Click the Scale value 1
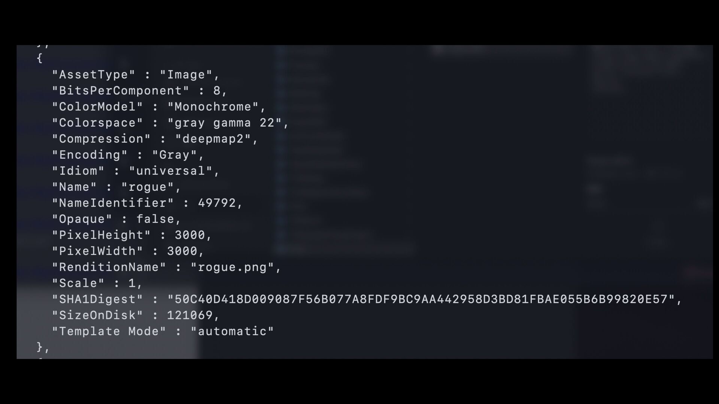The image size is (719, 404). pos(132,283)
